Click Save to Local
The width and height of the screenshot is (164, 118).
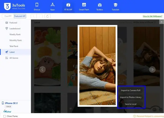131,104
